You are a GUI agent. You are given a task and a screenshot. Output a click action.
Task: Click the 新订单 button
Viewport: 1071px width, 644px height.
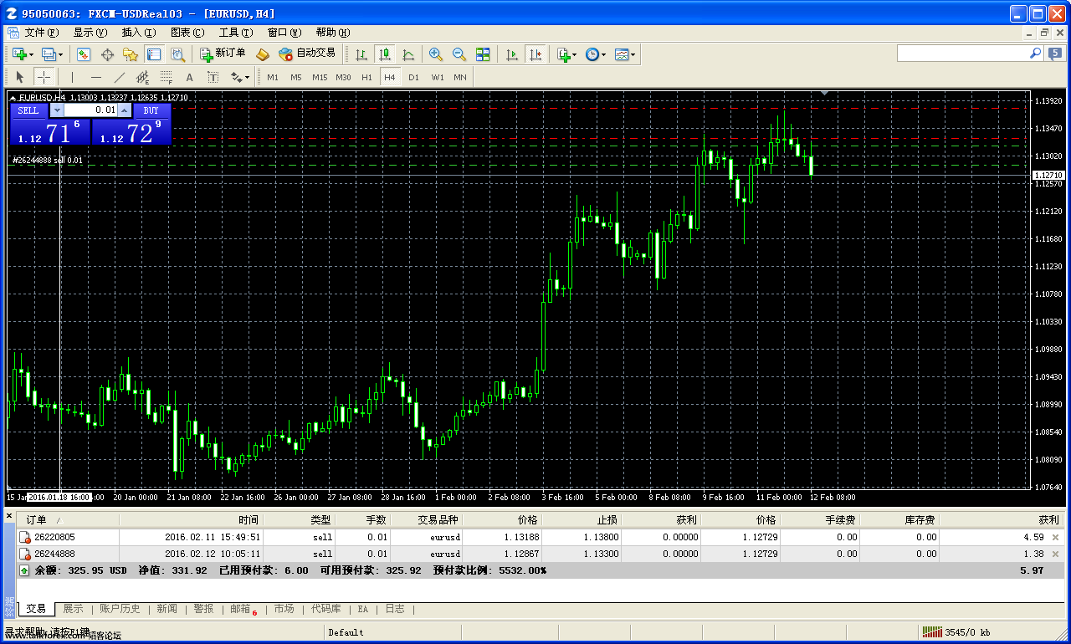pyautogui.click(x=223, y=54)
